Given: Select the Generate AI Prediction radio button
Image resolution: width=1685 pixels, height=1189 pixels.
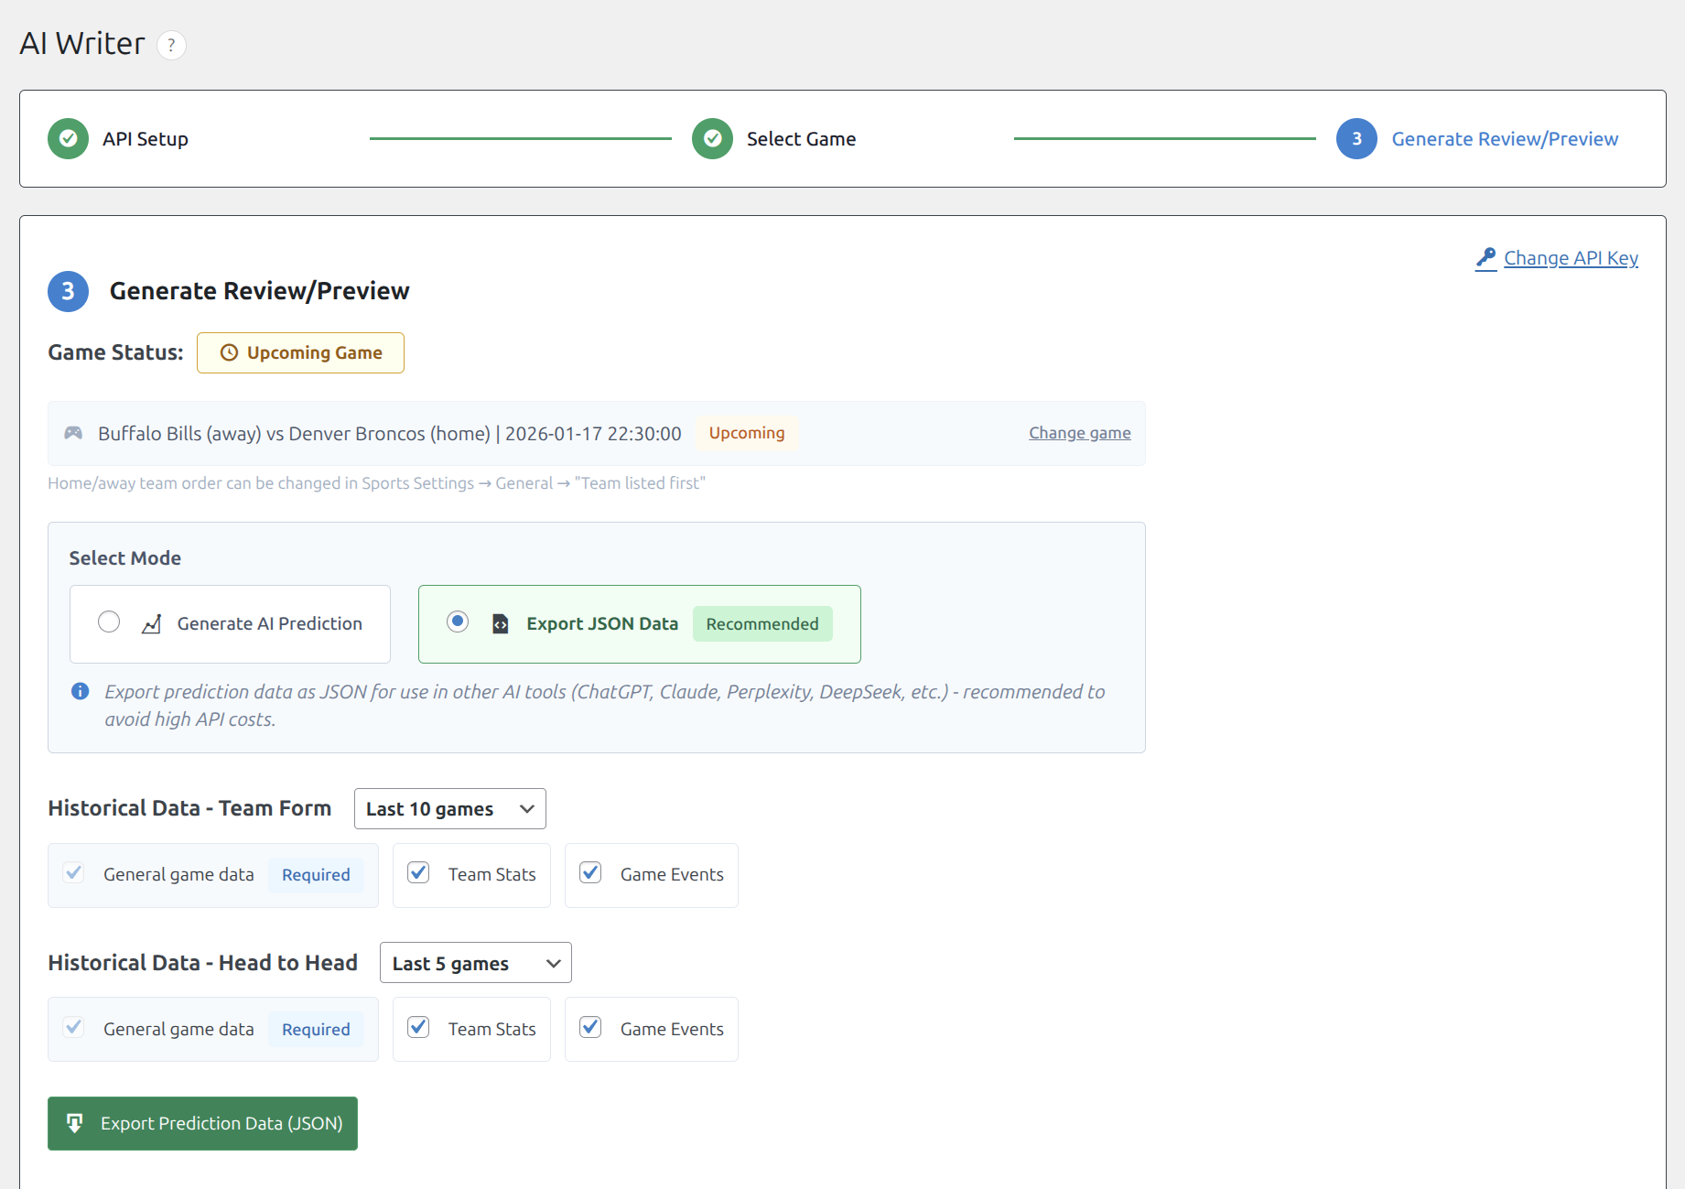Looking at the screenshot, I should coord(109,622).
